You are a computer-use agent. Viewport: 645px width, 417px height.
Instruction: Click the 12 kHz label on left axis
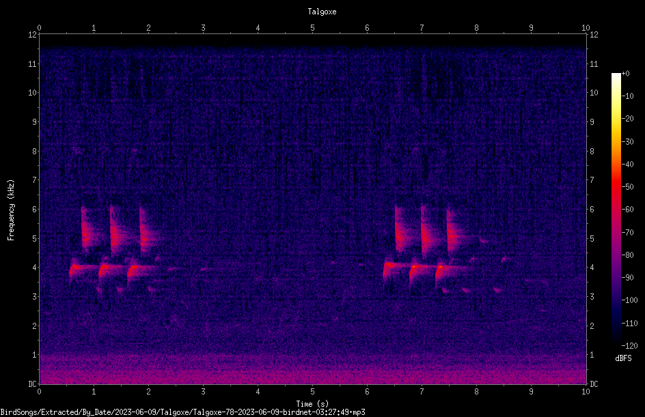tap(33, 35)
